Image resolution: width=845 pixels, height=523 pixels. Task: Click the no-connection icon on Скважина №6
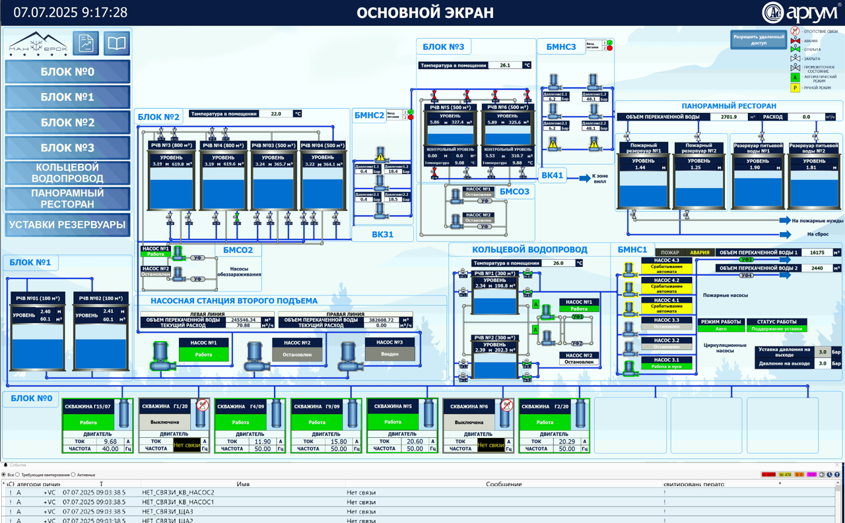(x=507, y=405)
